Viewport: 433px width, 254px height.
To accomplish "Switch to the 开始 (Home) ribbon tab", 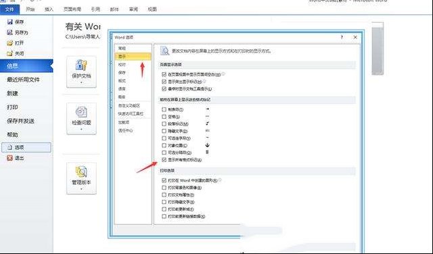I will pyautogui.click(x=30, y=9).
